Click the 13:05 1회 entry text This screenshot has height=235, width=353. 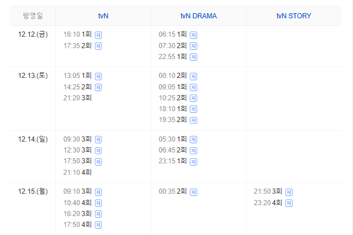pos(78,76)
